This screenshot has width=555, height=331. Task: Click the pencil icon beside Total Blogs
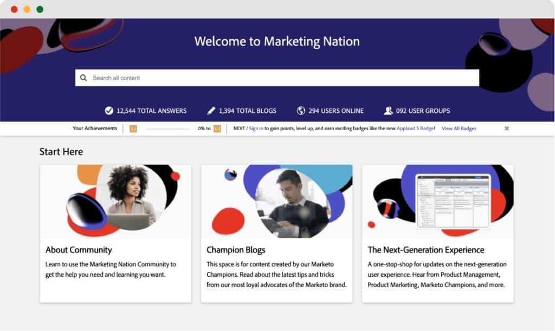tap(211, 111)
